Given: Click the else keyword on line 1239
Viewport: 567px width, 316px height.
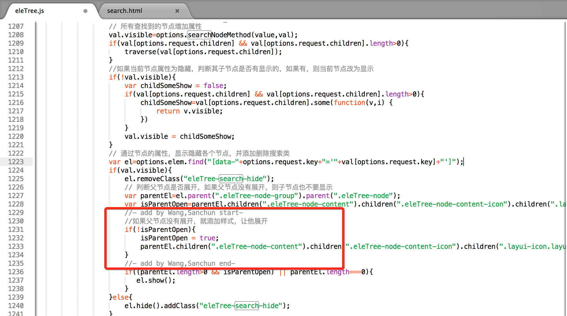Looking at the screenshot, I should point(121,297).
